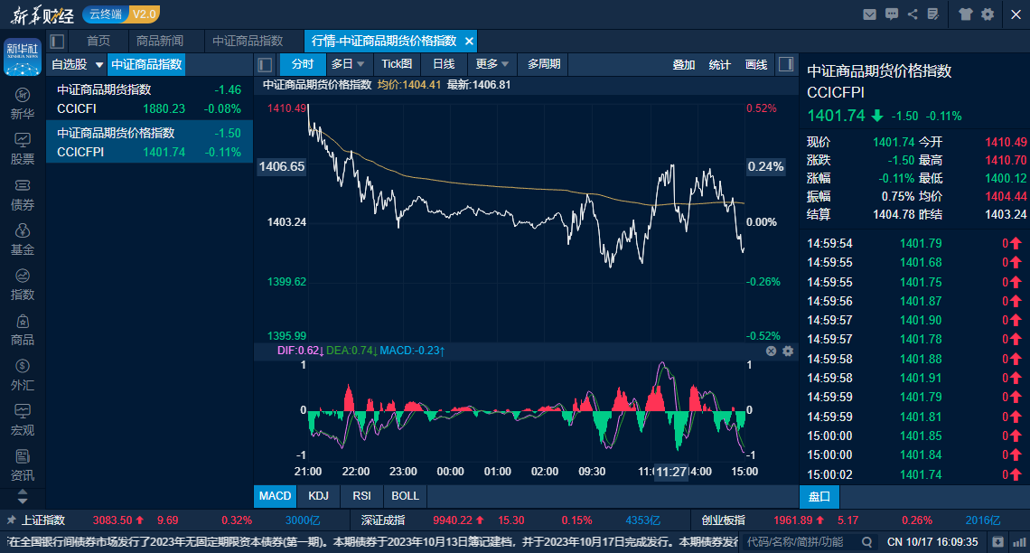Click the 叠加 overlay button
The width and height of the screenshot is (1030, 553).
pyautogui.click(x=684, y=65)
